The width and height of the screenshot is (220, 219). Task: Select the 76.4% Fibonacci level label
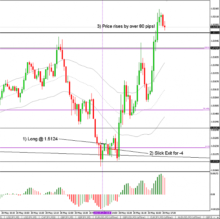coord(206,109)
